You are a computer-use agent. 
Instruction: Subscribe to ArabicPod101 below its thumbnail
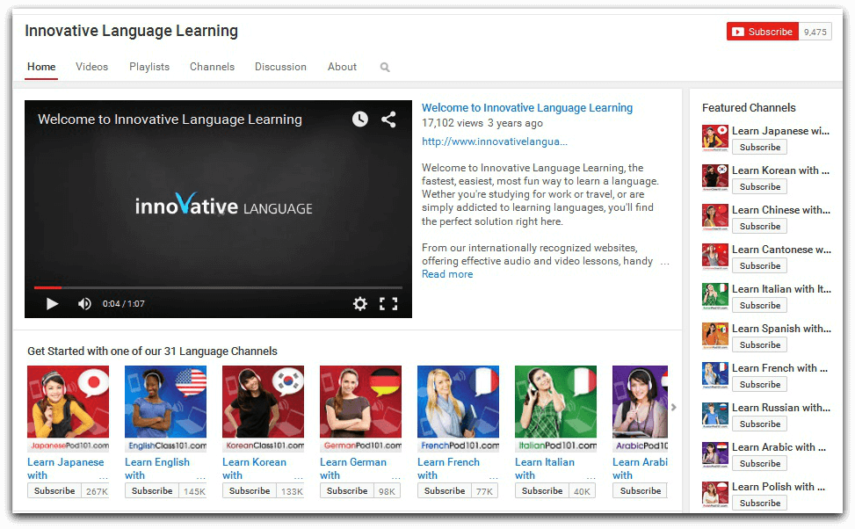pyautogui.click(x=641, y=491)
